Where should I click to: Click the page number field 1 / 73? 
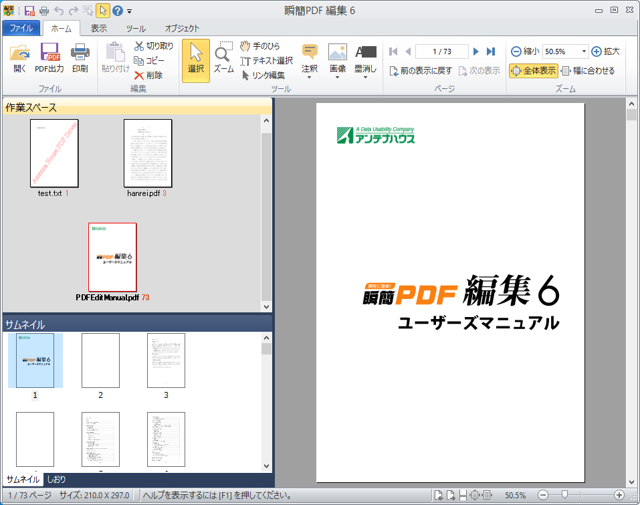click(442, 52)
